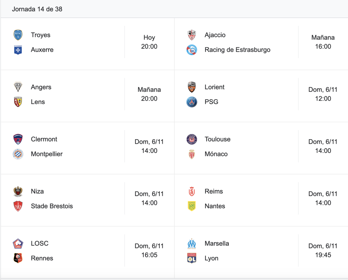Select the PSG club badge
This screenshot has width=348, height=280.
pyautogui.click(x=192, y=102)
